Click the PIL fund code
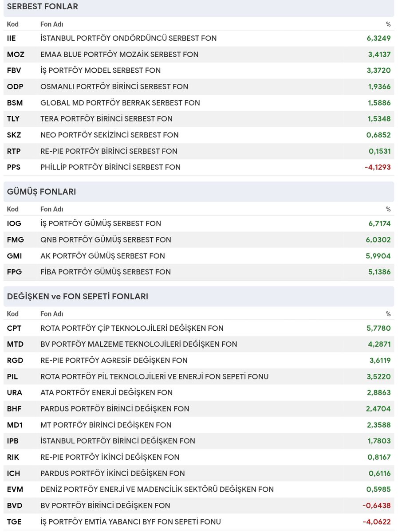398x532 pixels. coord(12,376)
